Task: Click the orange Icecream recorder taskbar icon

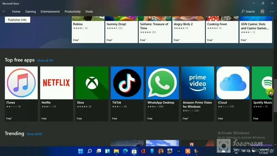Action: (187, 151)
